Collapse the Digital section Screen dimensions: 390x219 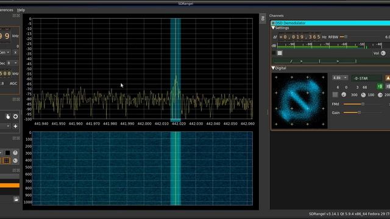click(x=274, y=68)
